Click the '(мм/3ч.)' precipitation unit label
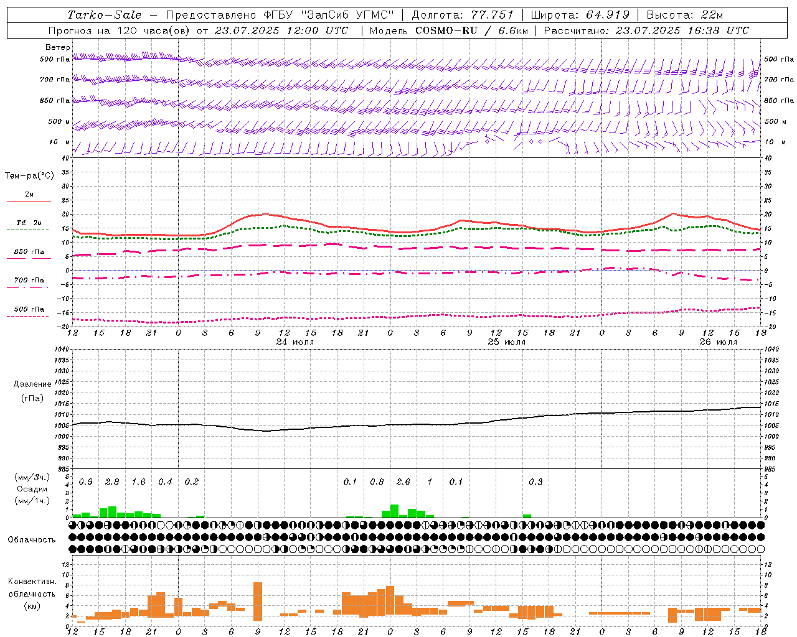 pos(32,478)
